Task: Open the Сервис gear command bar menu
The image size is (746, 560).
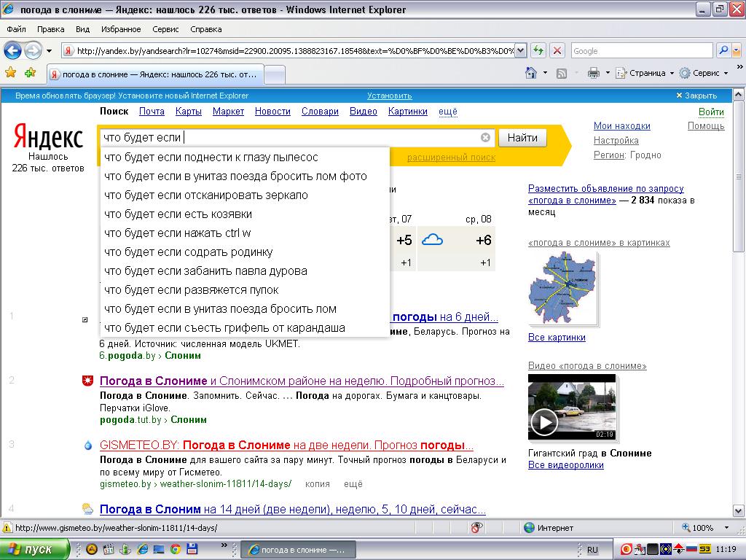Action: (x=704, y=74)
